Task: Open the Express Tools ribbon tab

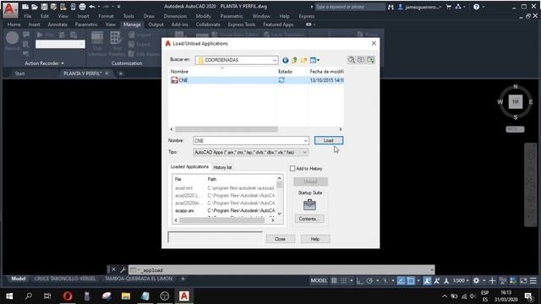Action: click(242, 24)
